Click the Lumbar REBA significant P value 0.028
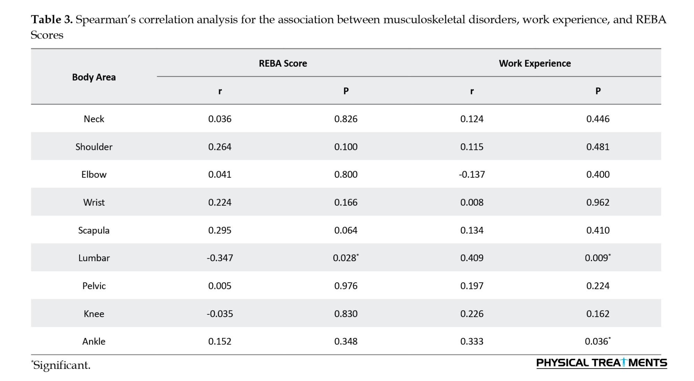 click(x=345, y=258)
